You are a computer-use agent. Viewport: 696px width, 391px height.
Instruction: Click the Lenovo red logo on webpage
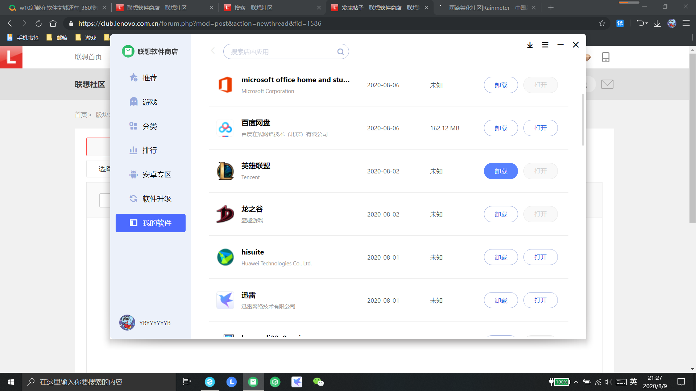point(11,57)
